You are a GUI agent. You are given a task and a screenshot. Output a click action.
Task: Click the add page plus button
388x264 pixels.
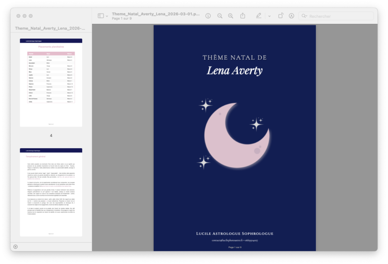pos(15,247)
